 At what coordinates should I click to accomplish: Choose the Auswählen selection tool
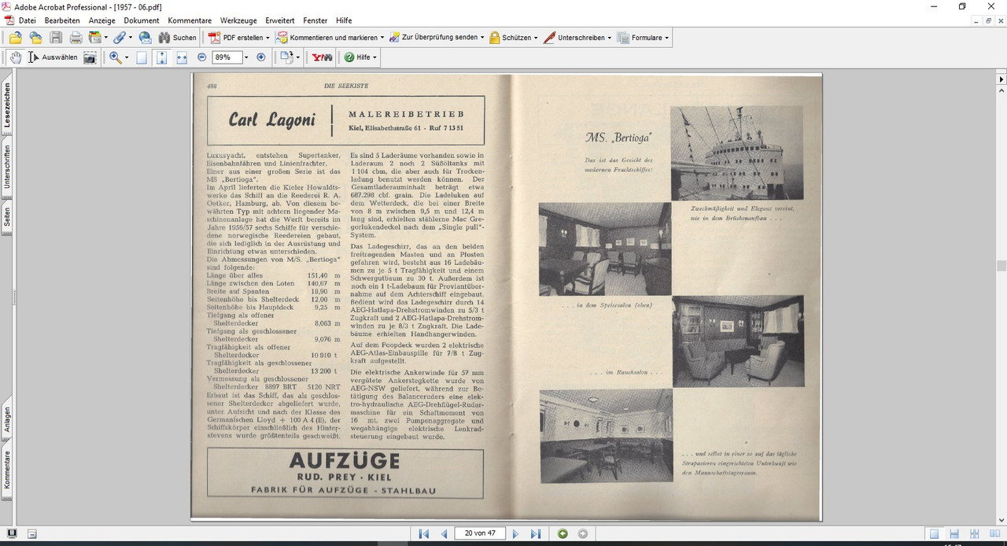[x=53, y=57]
